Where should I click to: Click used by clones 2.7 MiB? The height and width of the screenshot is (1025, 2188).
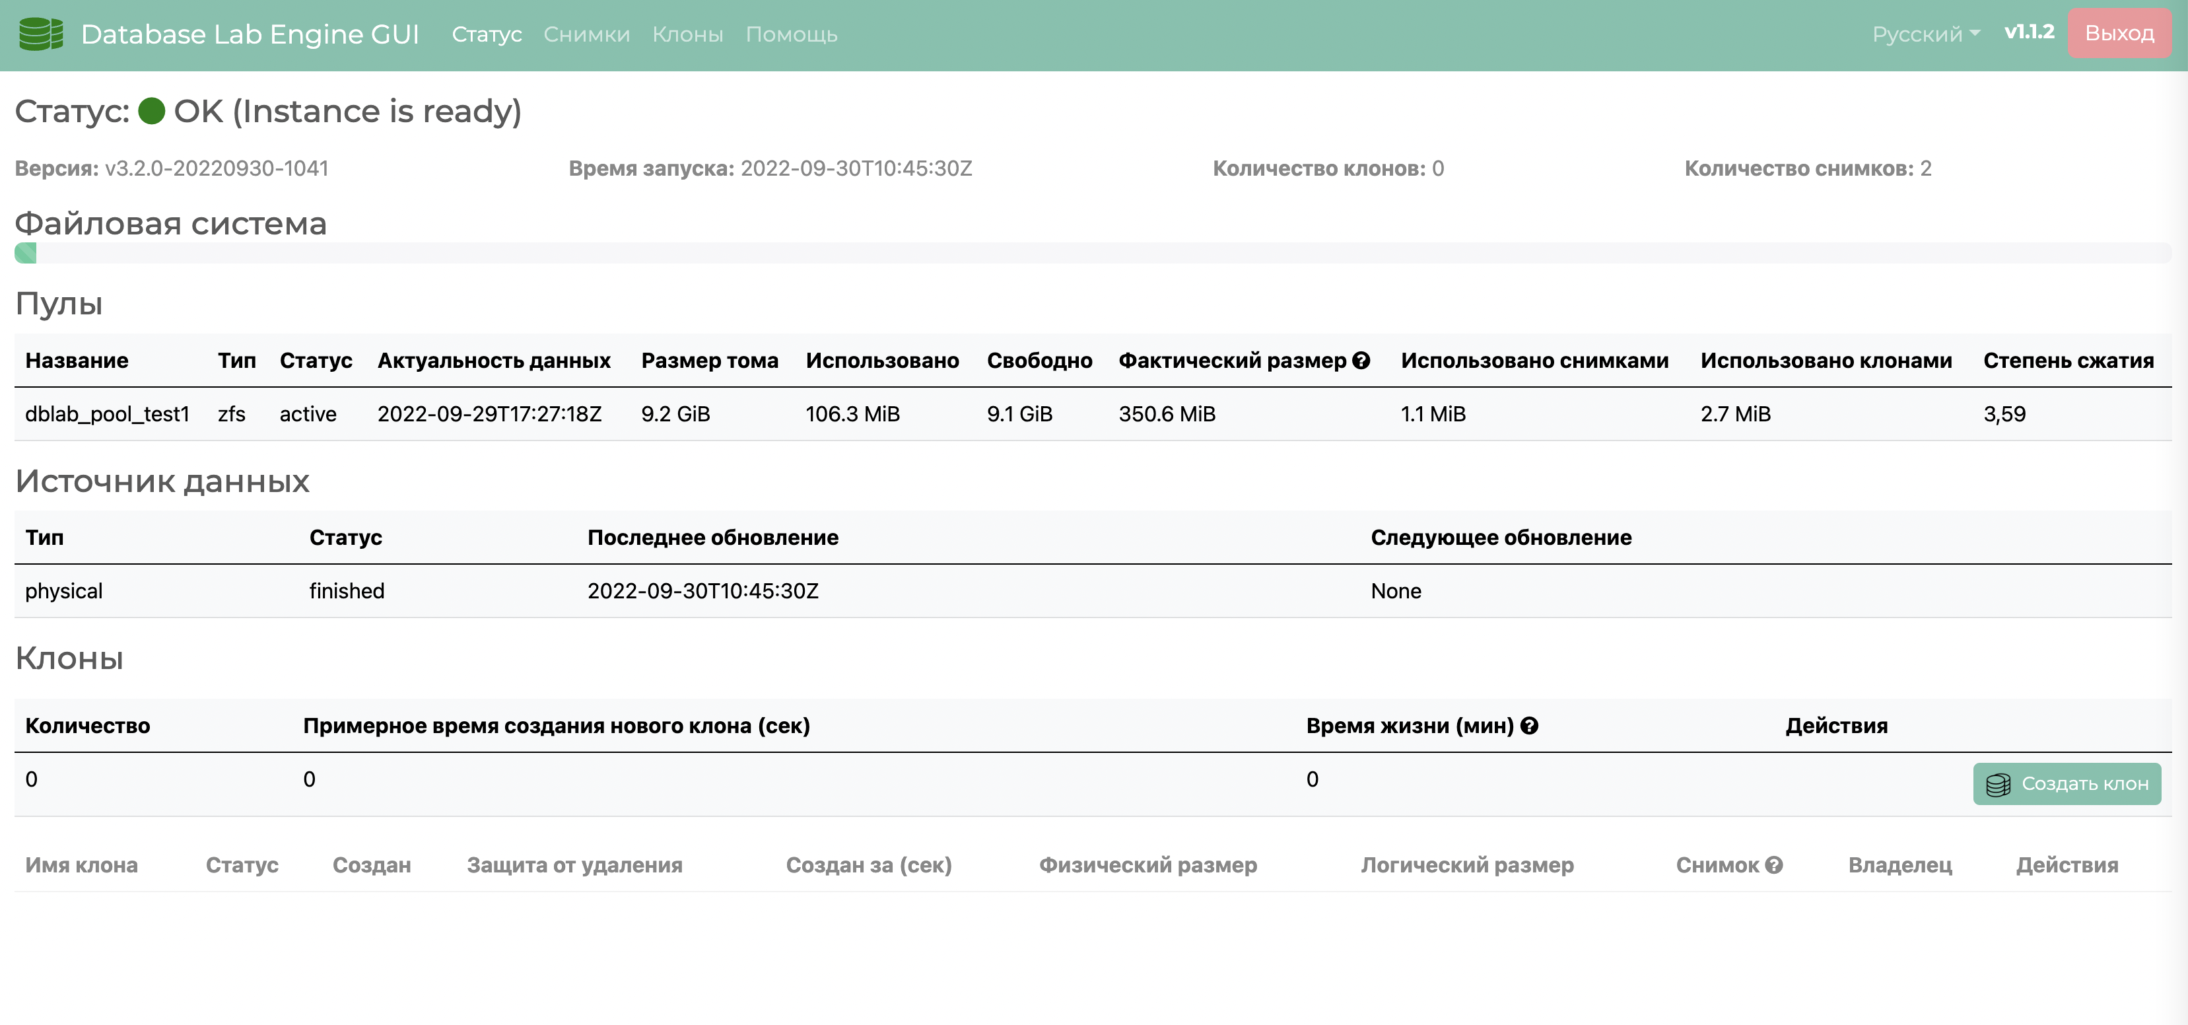coord(1735,414)
